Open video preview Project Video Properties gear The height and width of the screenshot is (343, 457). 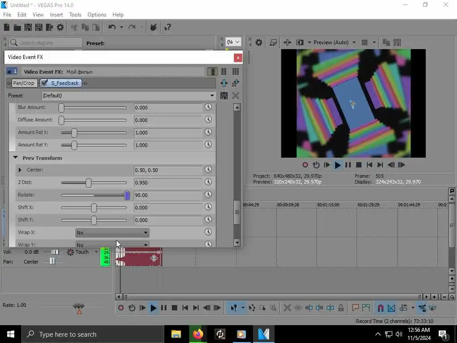tap(258, 42)
